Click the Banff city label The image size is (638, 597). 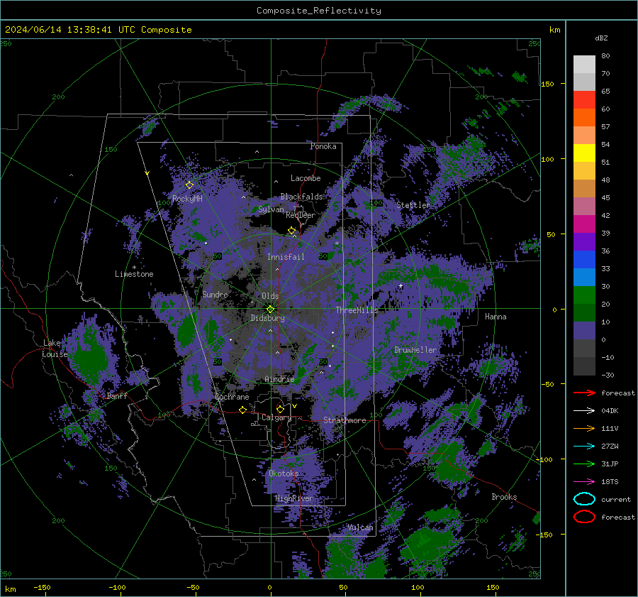117,395
